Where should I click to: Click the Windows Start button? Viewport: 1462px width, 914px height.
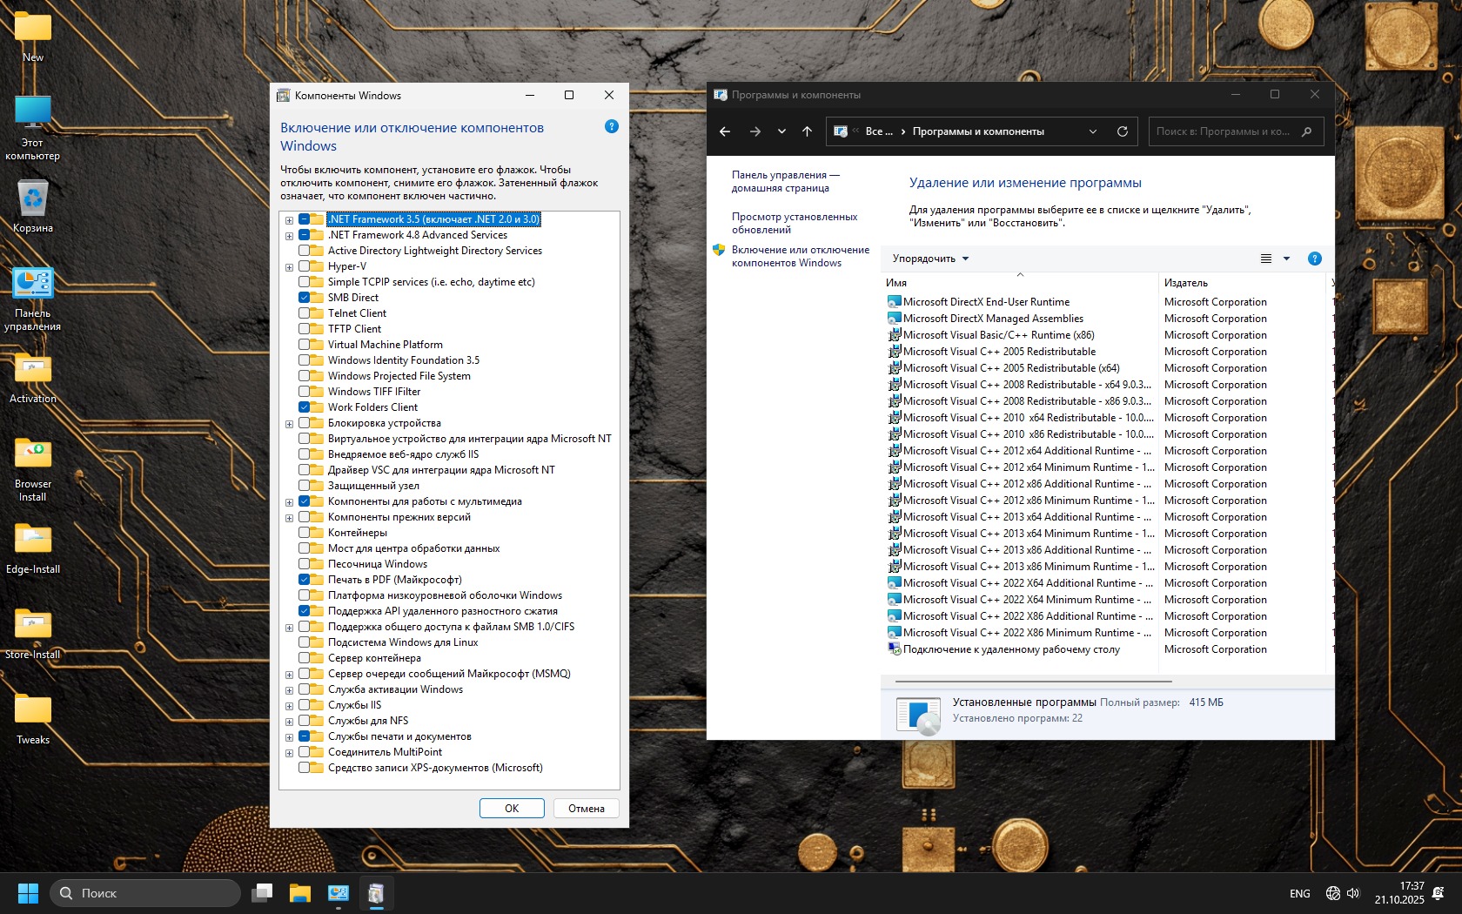[28, 893]
